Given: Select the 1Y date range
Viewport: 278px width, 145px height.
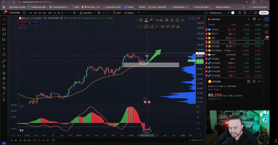Looking at the screenshot, I should pos(39,140).
